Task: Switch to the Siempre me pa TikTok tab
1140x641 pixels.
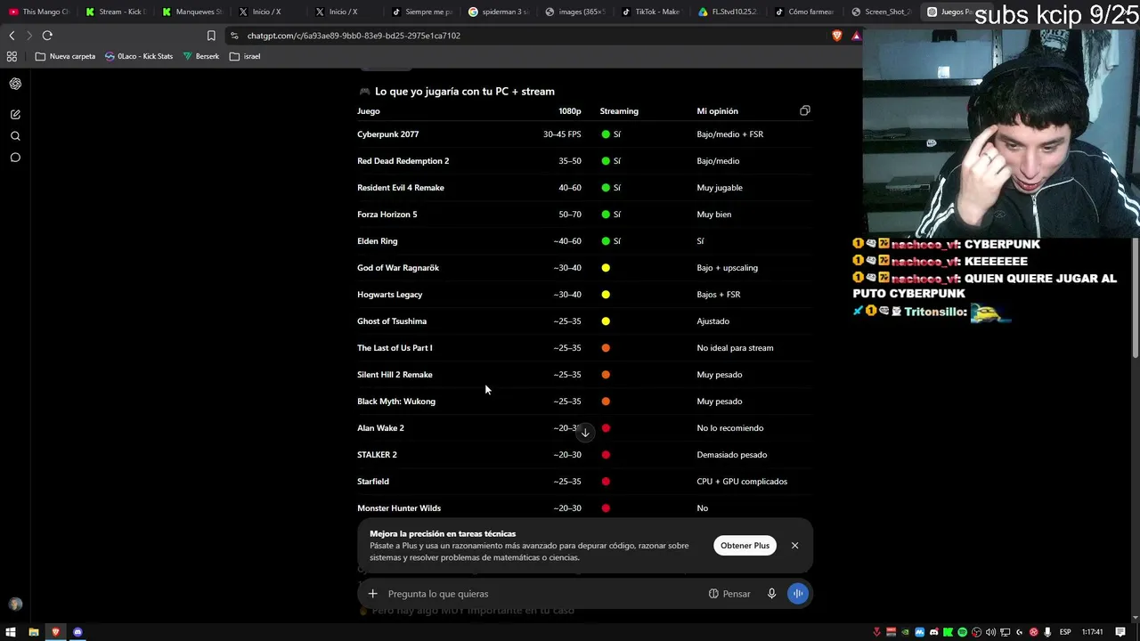Action: point(422,12)
